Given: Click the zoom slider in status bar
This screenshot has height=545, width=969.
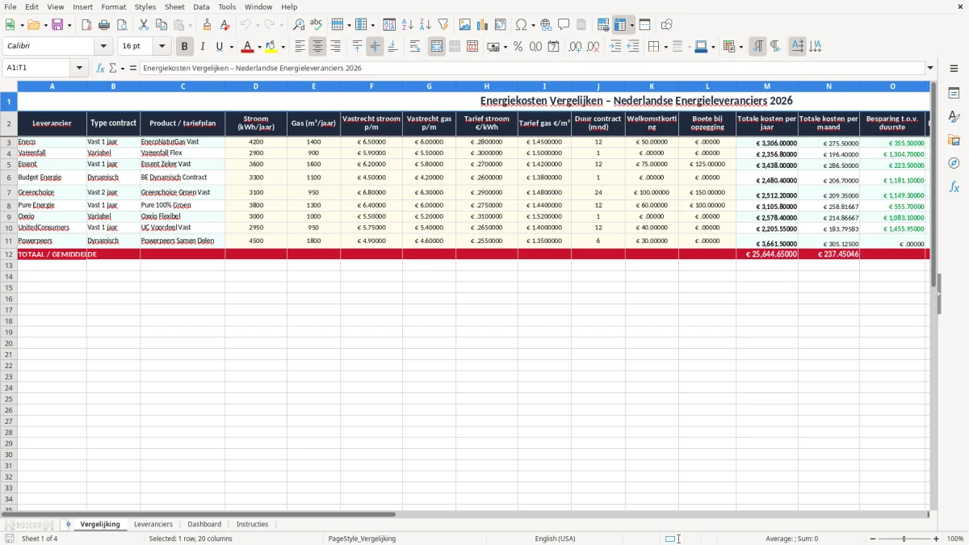Looking at the screenshot, I should (904, 539).
